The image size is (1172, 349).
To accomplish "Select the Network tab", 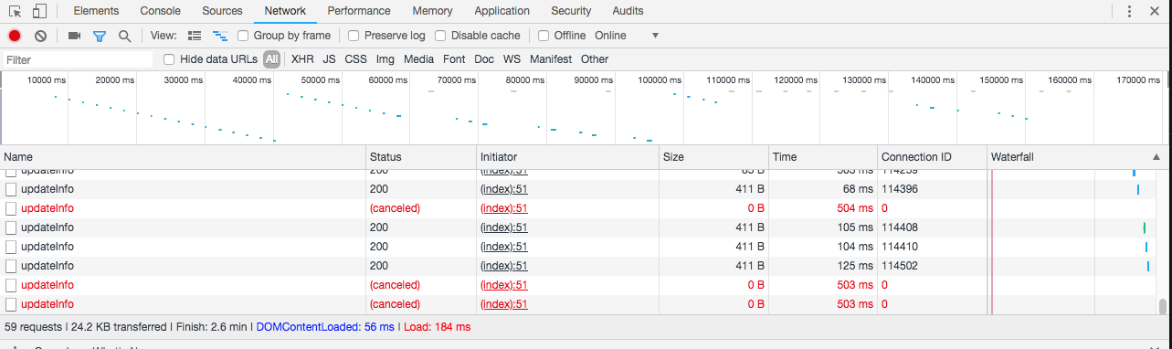I will [285, 11].
